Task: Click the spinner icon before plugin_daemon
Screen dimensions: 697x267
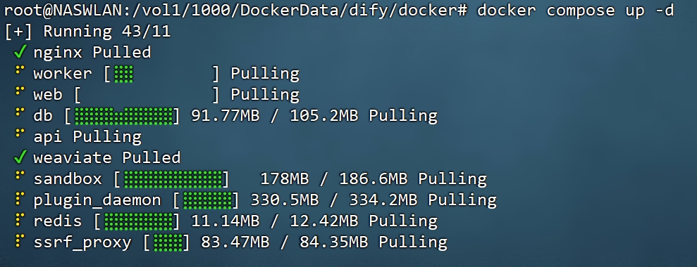Action: coord(18,198)
